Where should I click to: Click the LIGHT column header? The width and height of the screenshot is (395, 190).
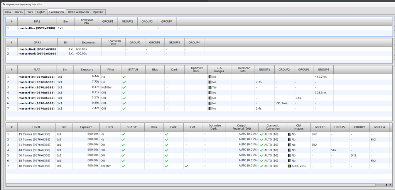click(x=36, y=127)
